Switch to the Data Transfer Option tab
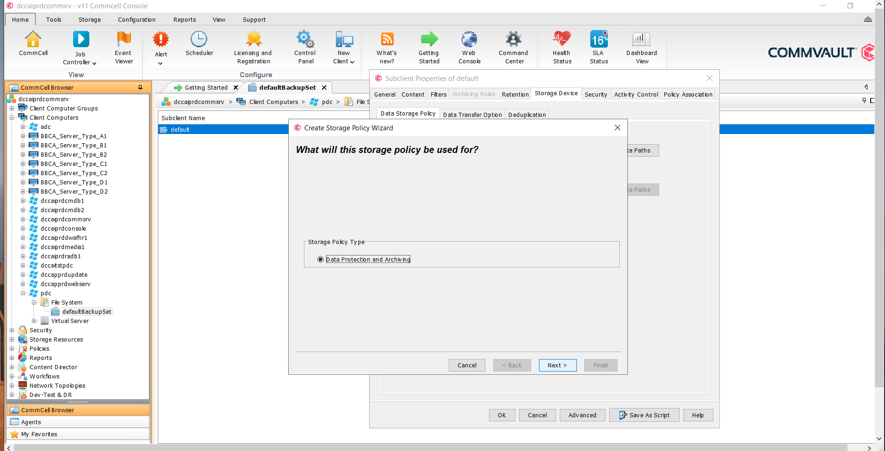The width and height of the screenshot is (885, 451). coord(472,115)
